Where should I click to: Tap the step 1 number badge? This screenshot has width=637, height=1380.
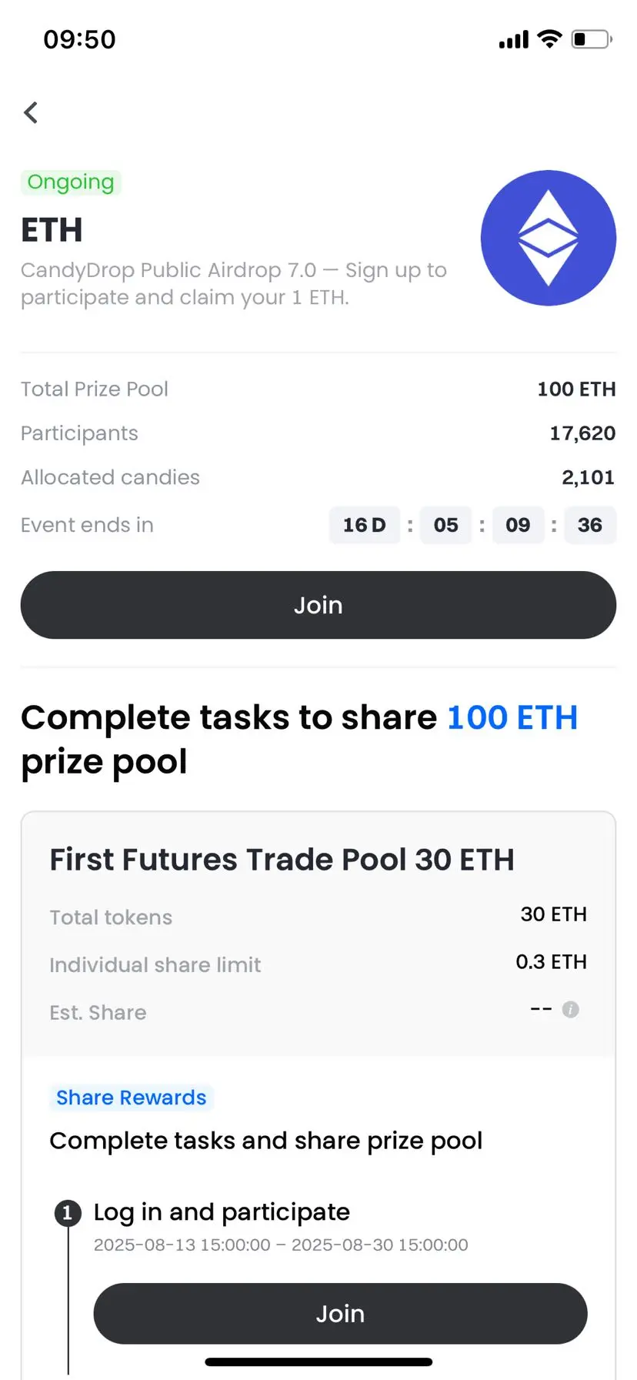pos(68,1213)
